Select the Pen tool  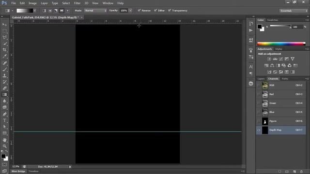4,114
